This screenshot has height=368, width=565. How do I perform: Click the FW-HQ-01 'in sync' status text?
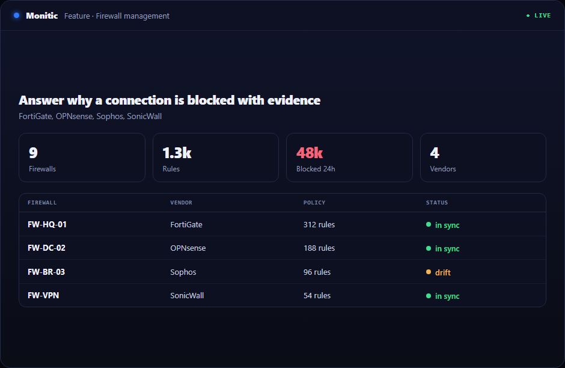[x=447, y=225]
